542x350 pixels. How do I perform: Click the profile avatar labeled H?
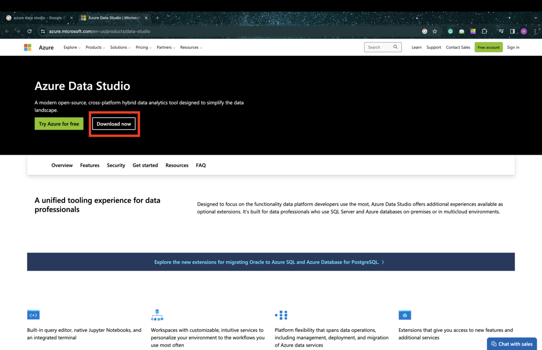pyautogui.click(x=523, y=31)
